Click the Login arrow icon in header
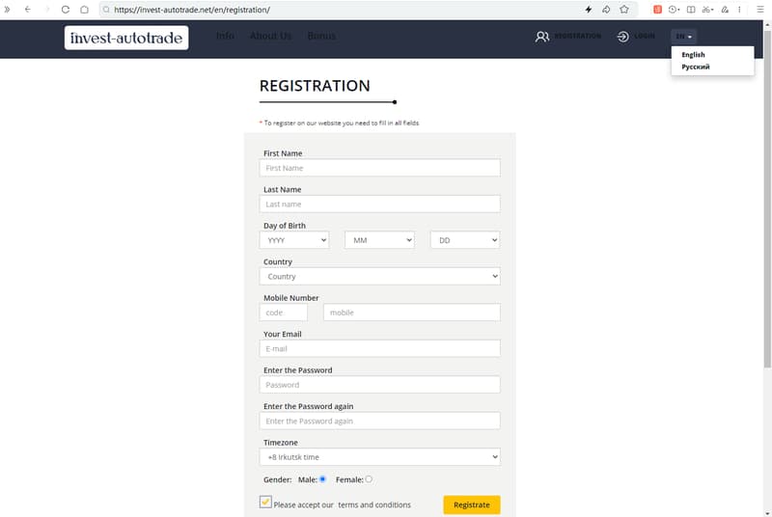This screenshot has width=772, height=517. coord(623,37)
